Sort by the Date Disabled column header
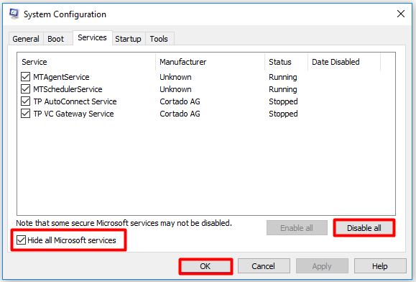Screen dimensions: 416x282 point(344,62)
